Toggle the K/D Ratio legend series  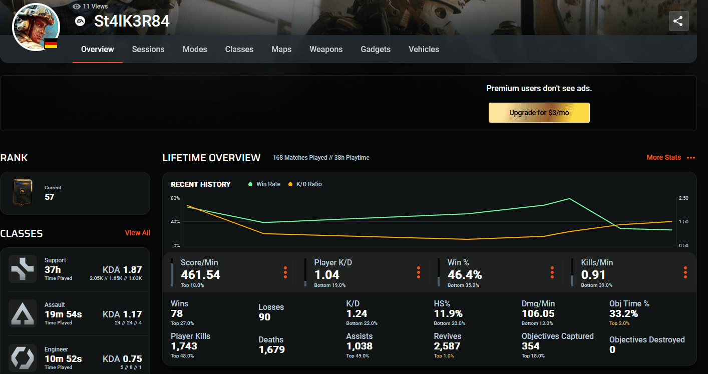pyautogui.click(x=305, y=184)
